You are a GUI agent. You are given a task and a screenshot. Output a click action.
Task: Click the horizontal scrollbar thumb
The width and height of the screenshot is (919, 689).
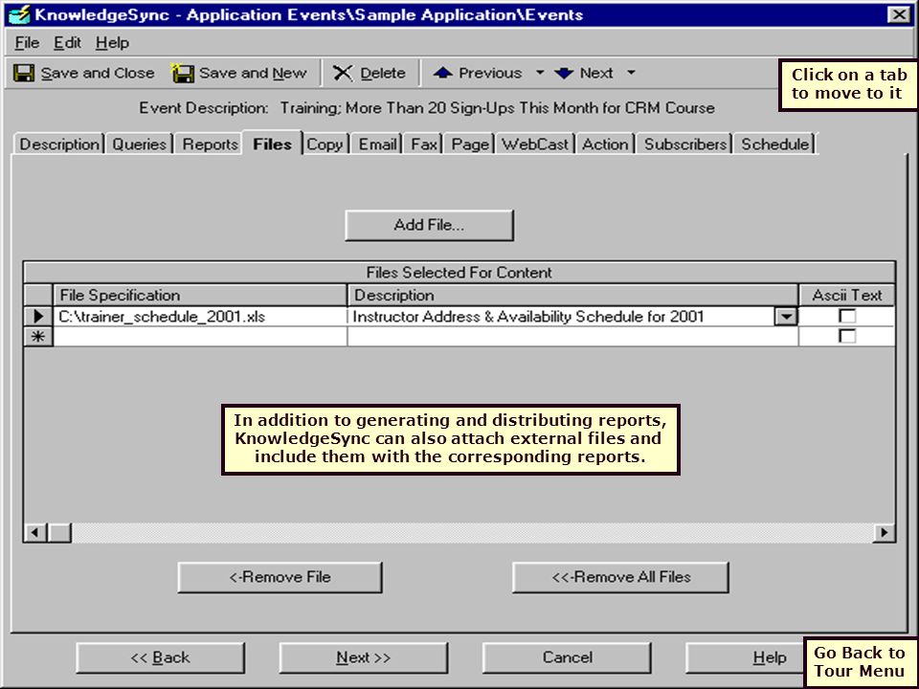pos(59,533)
